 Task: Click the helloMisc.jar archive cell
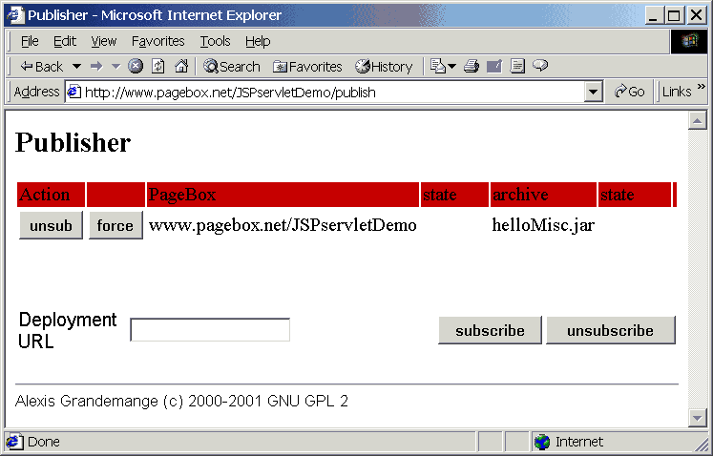(543, 225)
